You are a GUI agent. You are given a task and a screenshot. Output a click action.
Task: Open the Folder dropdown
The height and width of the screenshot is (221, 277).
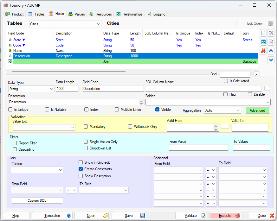pos(208,102)
